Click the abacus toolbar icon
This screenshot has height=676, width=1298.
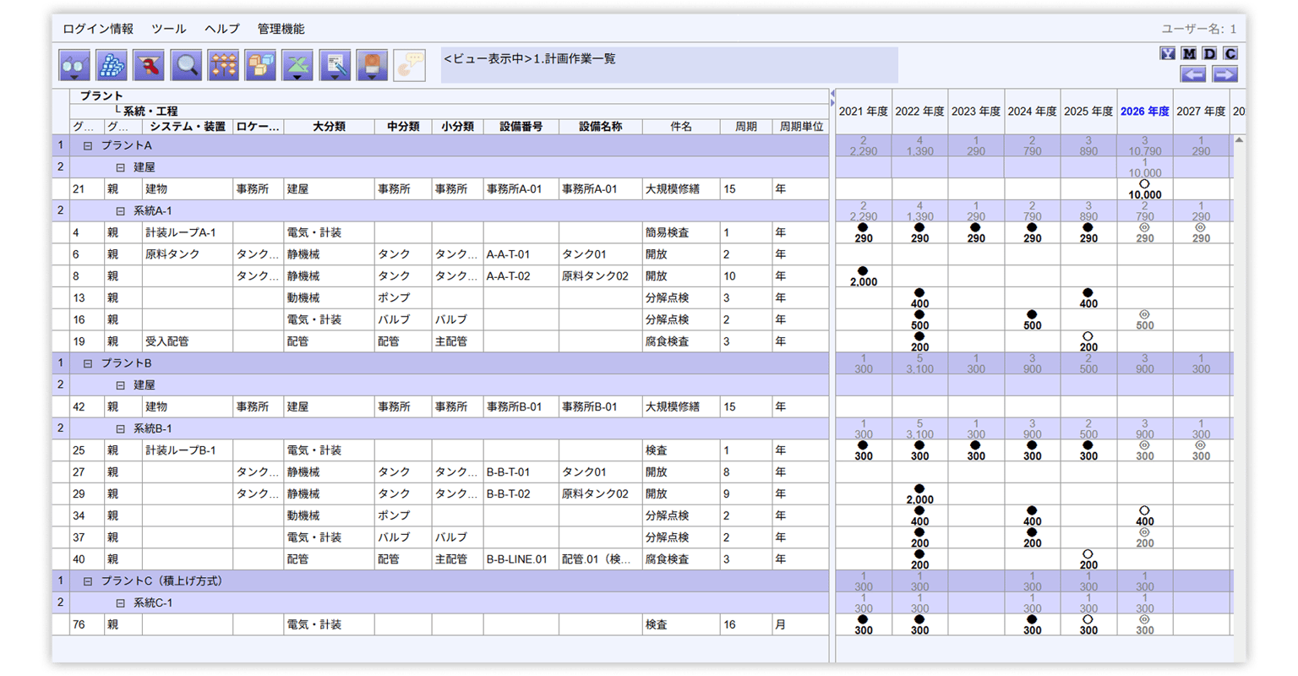pyautogui.click(x=223, y=66)
